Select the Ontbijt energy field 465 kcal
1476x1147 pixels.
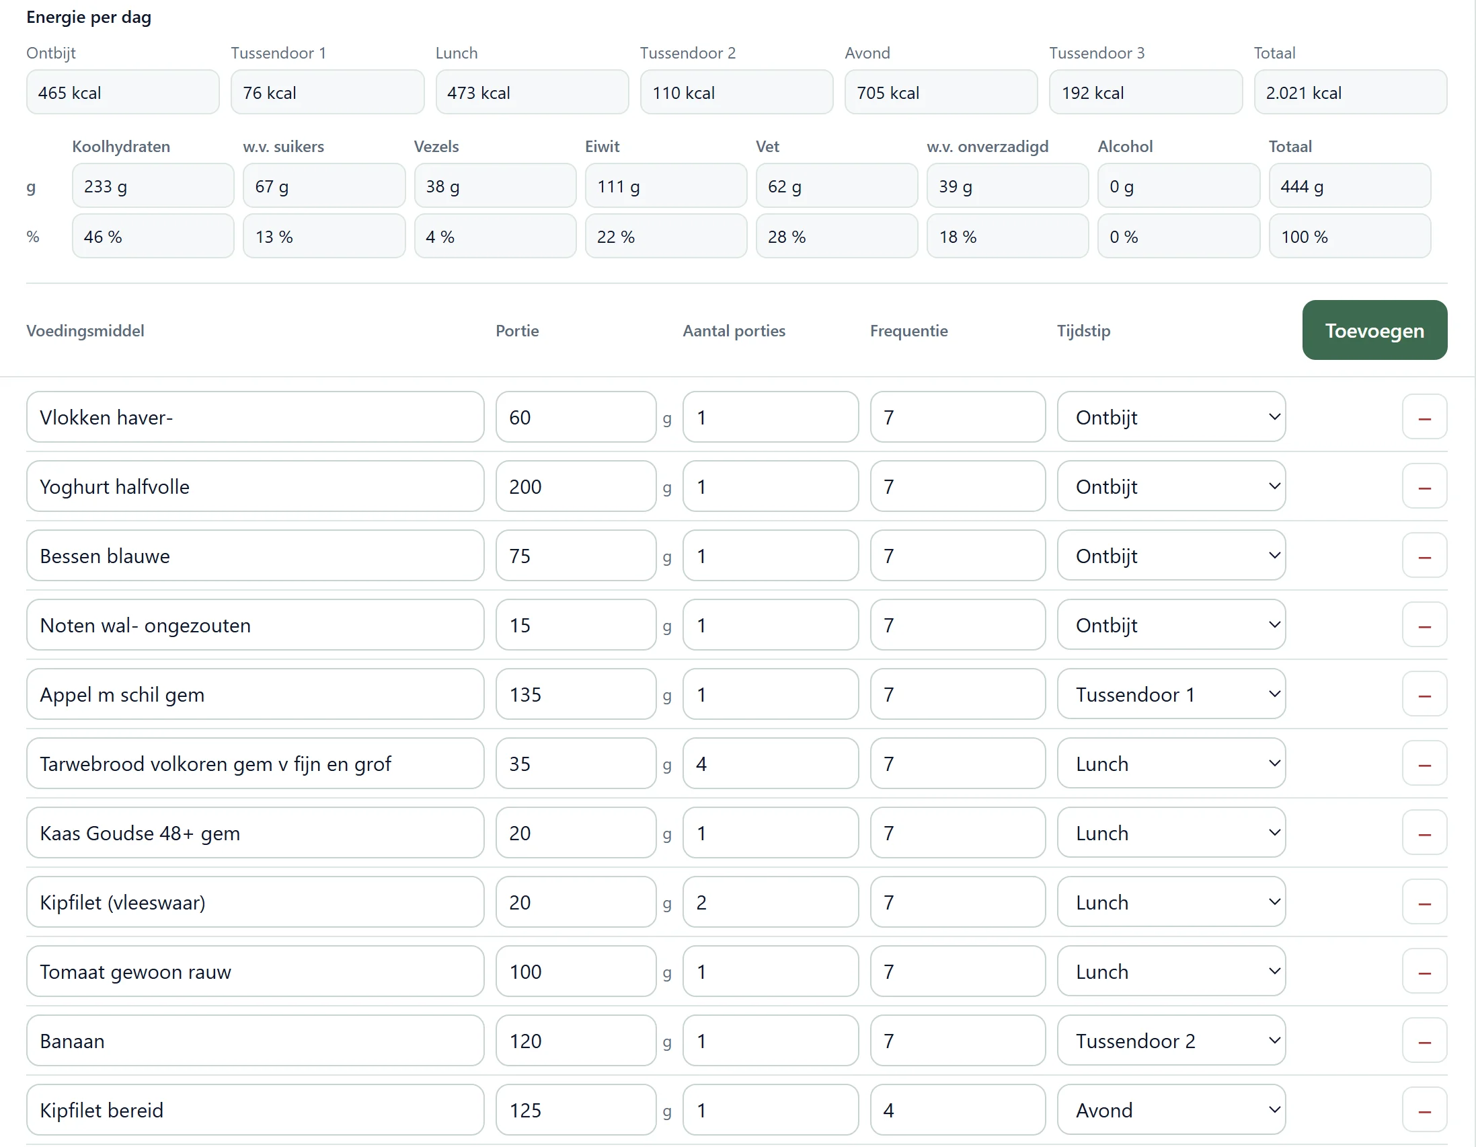(x=123, y=93)
